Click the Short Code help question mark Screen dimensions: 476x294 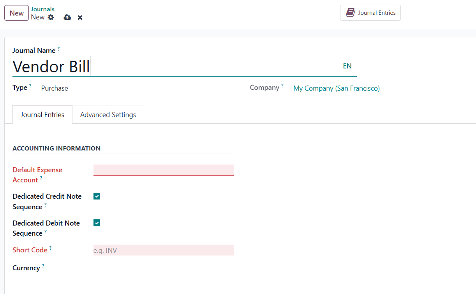point(50,248)
